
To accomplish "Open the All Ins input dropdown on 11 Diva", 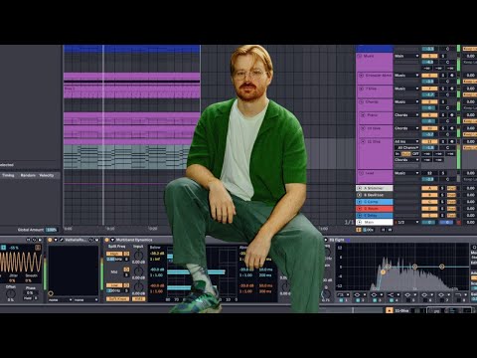I will 406,141.
